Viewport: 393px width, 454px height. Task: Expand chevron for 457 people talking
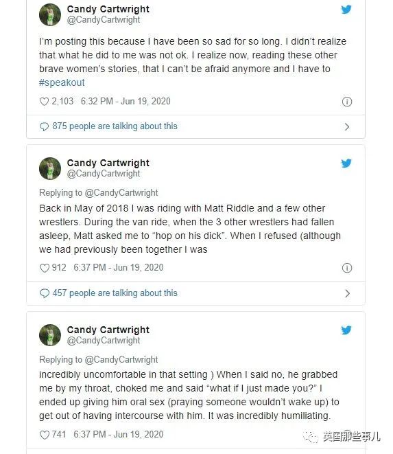[x=347, y=293]
